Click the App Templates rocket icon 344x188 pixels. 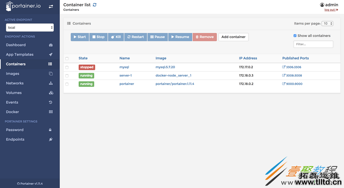tap(51, 55)
